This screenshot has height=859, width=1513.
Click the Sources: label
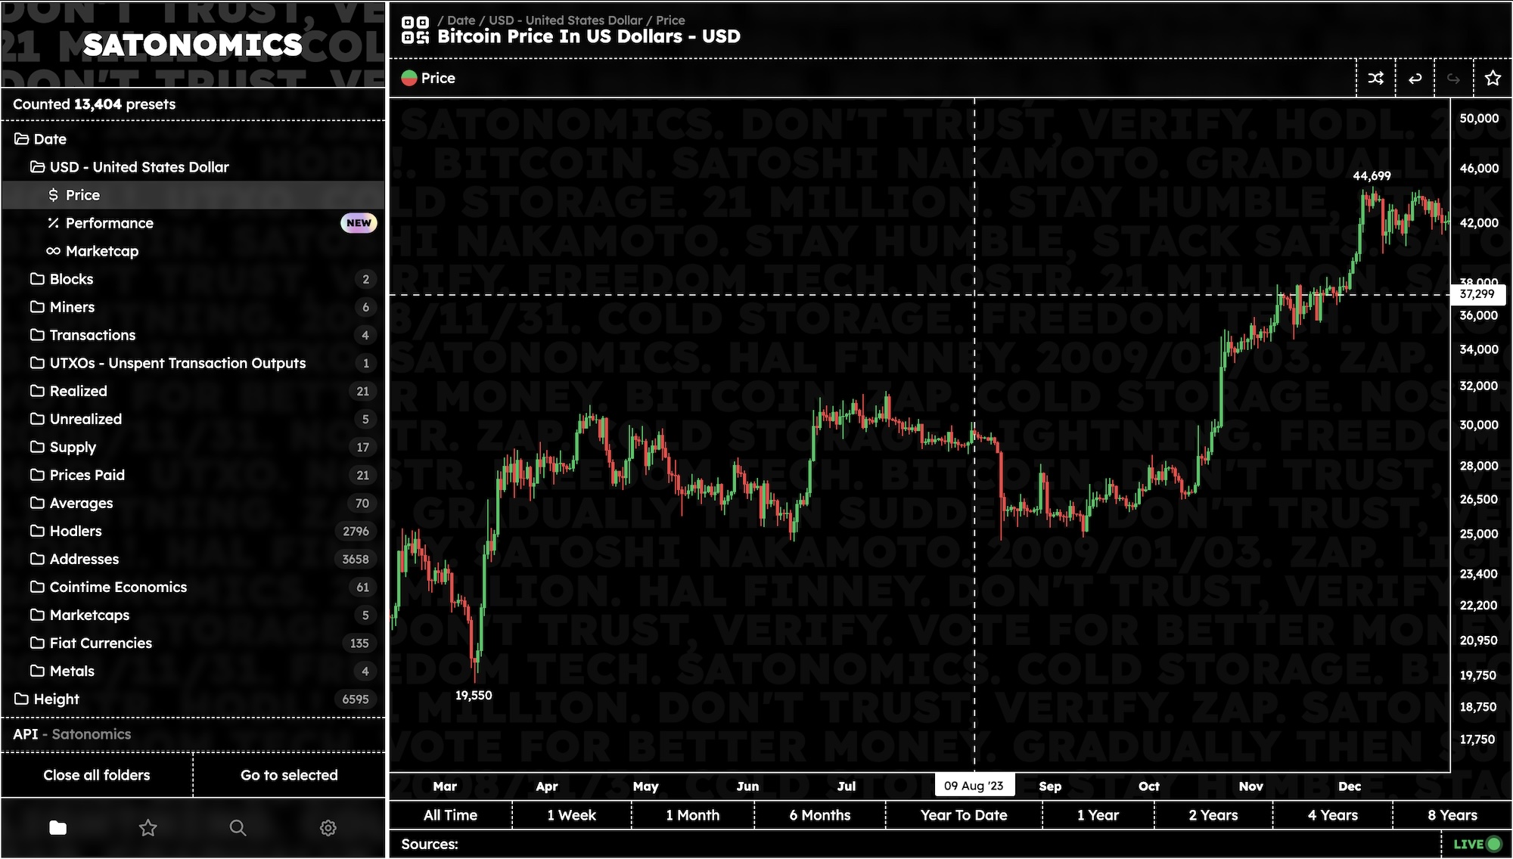[430, 844]
